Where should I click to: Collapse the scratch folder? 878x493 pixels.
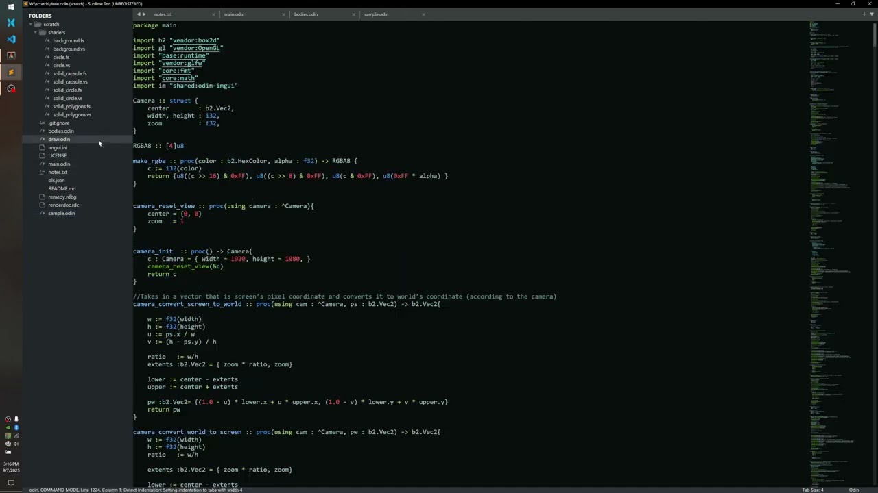click(31, 24)
